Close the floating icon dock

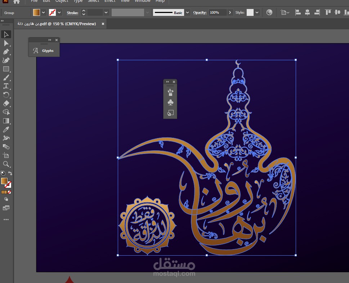[x=174, y=82]
